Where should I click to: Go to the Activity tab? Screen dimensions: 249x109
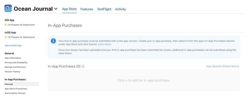click(120, 9)
